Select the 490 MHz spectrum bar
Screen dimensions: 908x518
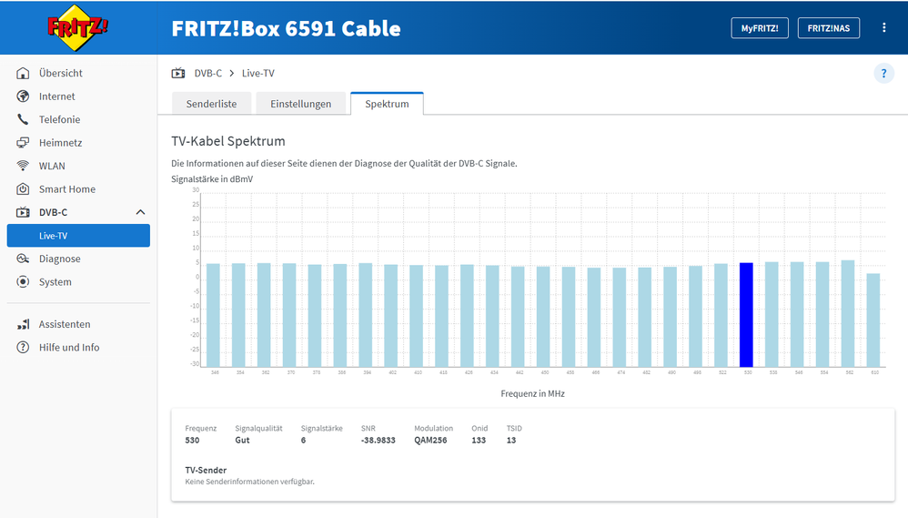point(670,317)
